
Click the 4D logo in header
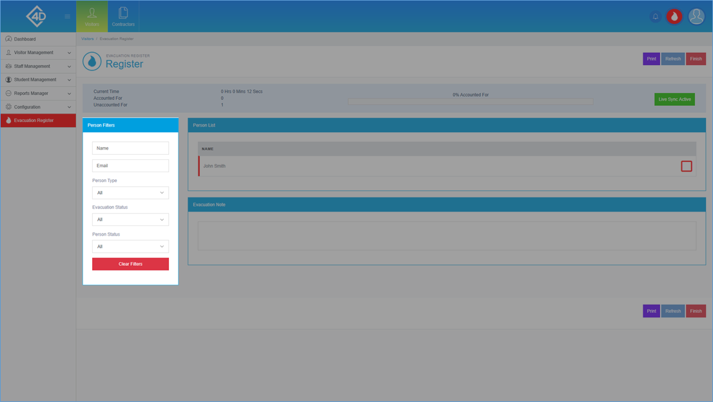click(36, 16)
